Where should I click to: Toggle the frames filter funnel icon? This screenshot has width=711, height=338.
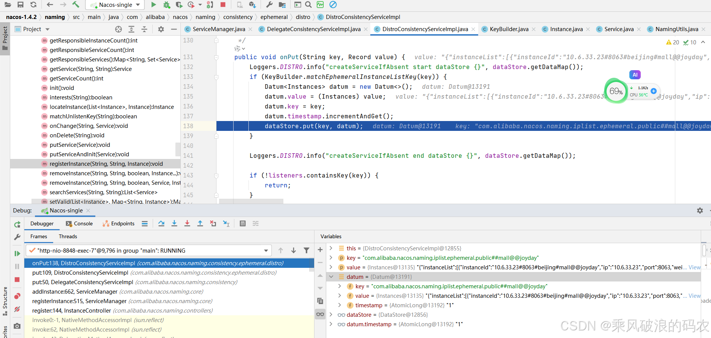pyautogui.click(x=307, y=250)
